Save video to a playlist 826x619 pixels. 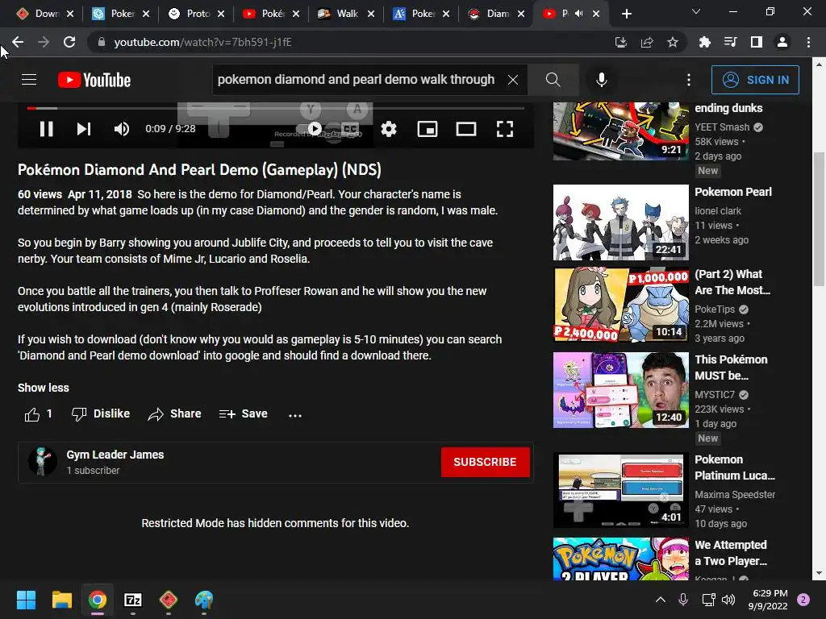coord(244,414)
